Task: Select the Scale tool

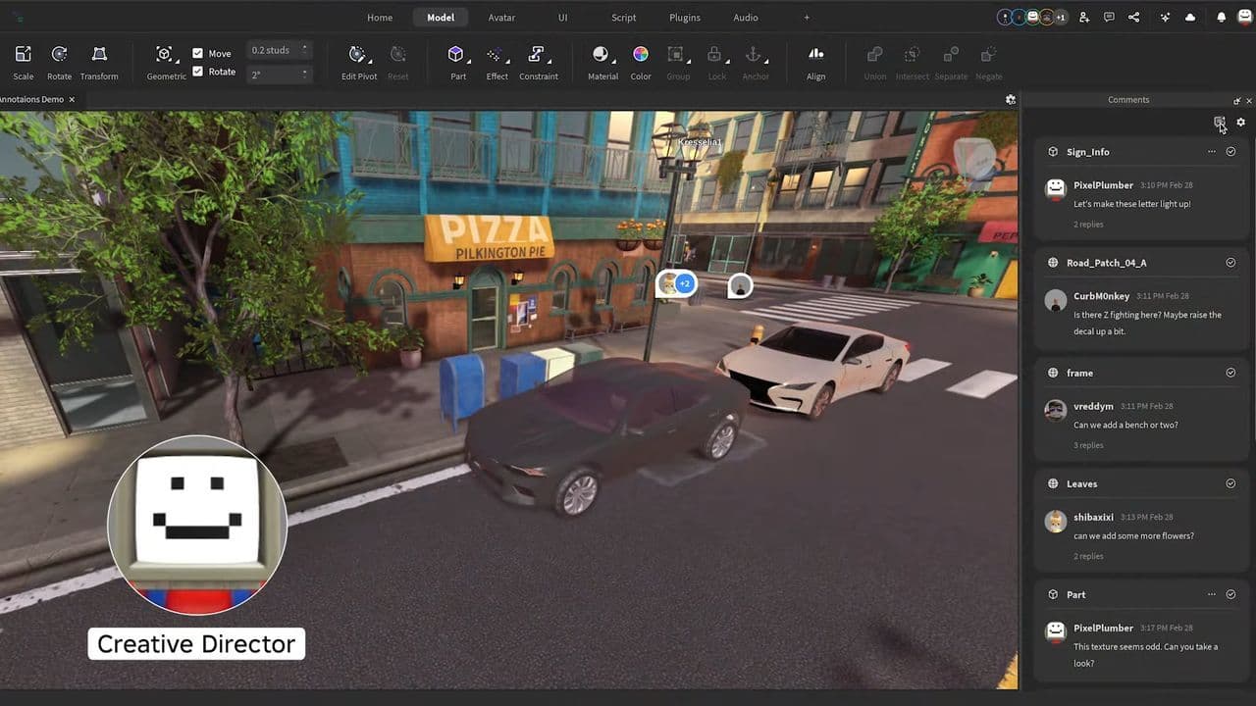Action: click(23, 59)
